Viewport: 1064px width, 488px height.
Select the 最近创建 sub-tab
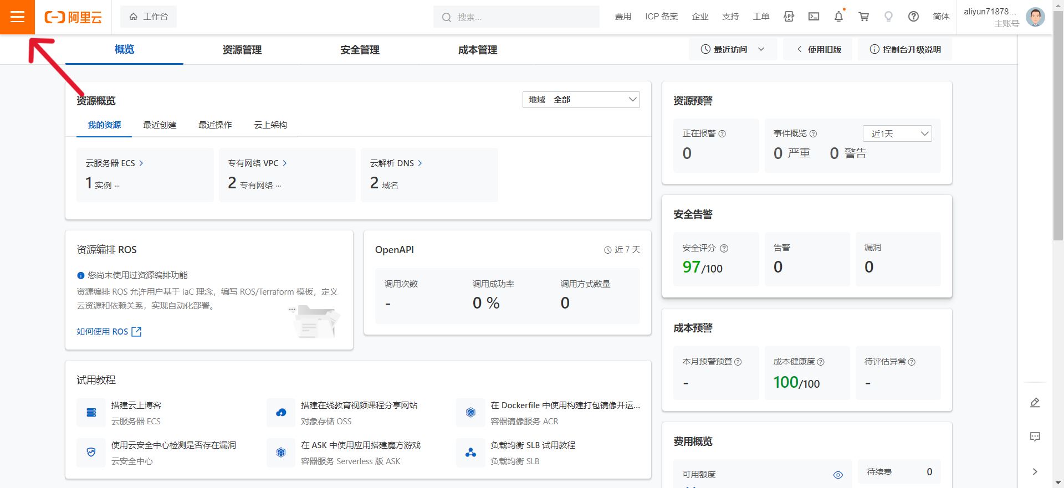160,125
